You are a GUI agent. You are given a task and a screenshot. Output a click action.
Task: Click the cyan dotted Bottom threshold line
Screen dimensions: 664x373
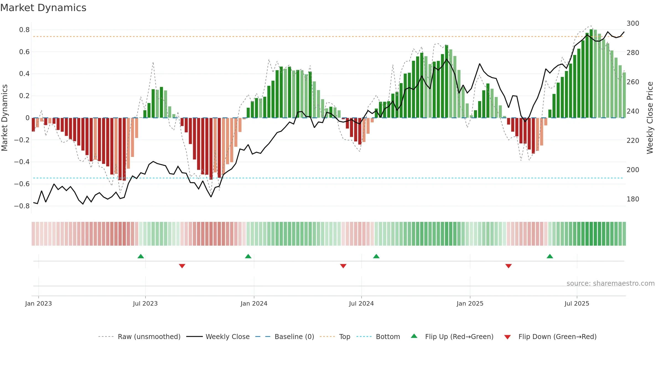pos(328,178)
